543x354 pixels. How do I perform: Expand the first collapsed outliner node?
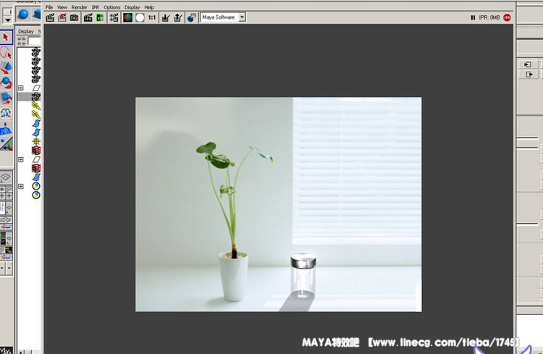[x=21, y=88]
